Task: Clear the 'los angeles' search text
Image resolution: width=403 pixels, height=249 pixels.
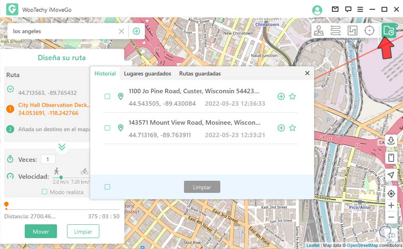Action: (x=121, y=31)
